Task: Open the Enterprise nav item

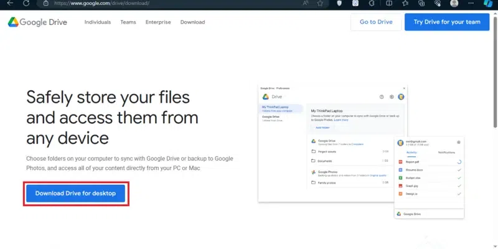Action: (158, 22)
